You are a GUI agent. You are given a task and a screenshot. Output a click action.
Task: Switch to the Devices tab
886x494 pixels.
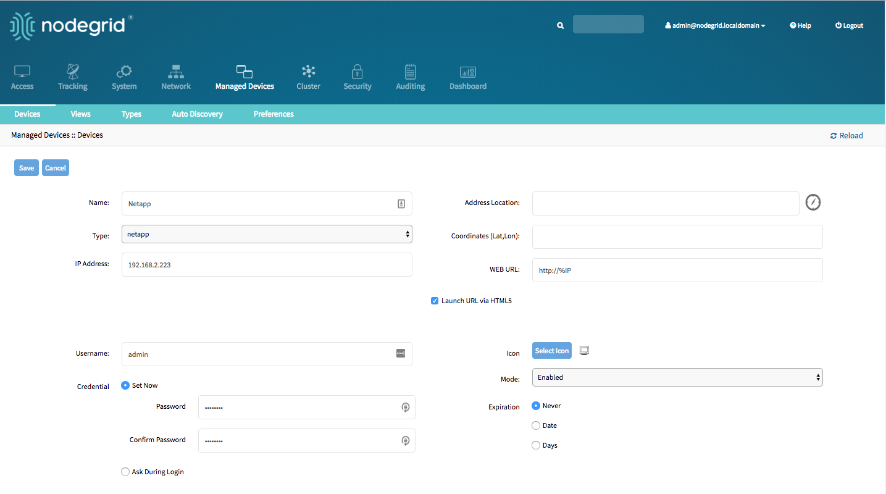tap(27, 114)
